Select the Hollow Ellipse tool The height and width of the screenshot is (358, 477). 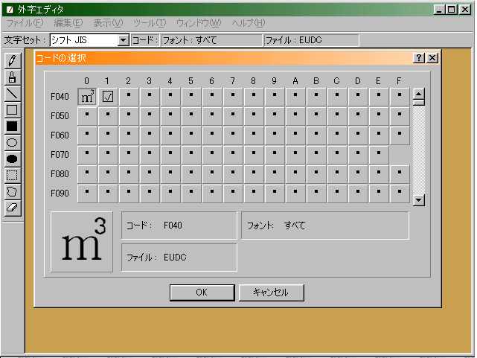pyautogui.click(x=12, y=142)
